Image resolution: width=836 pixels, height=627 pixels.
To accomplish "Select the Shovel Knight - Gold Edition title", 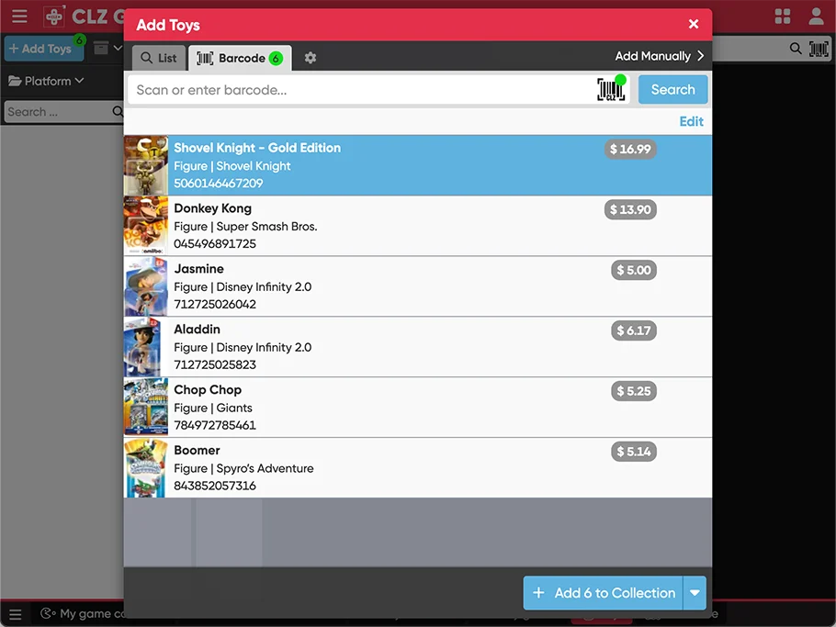I will [257, 148].
